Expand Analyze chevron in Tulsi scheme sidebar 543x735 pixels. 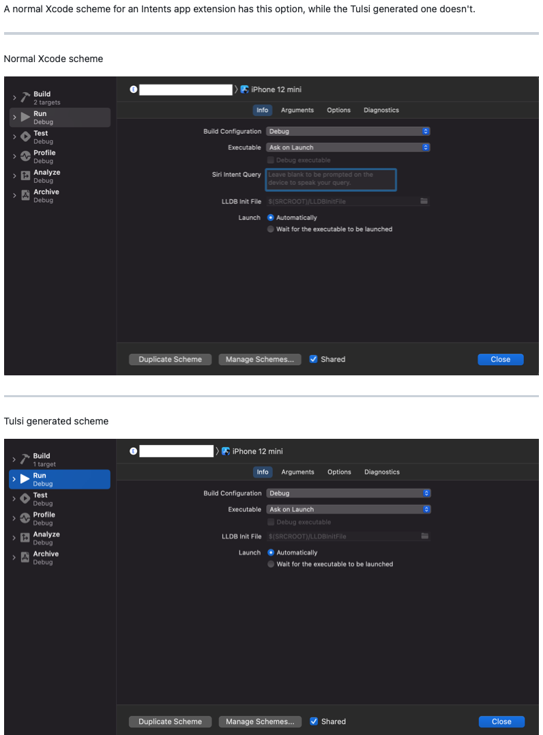(x=14, y=538)
